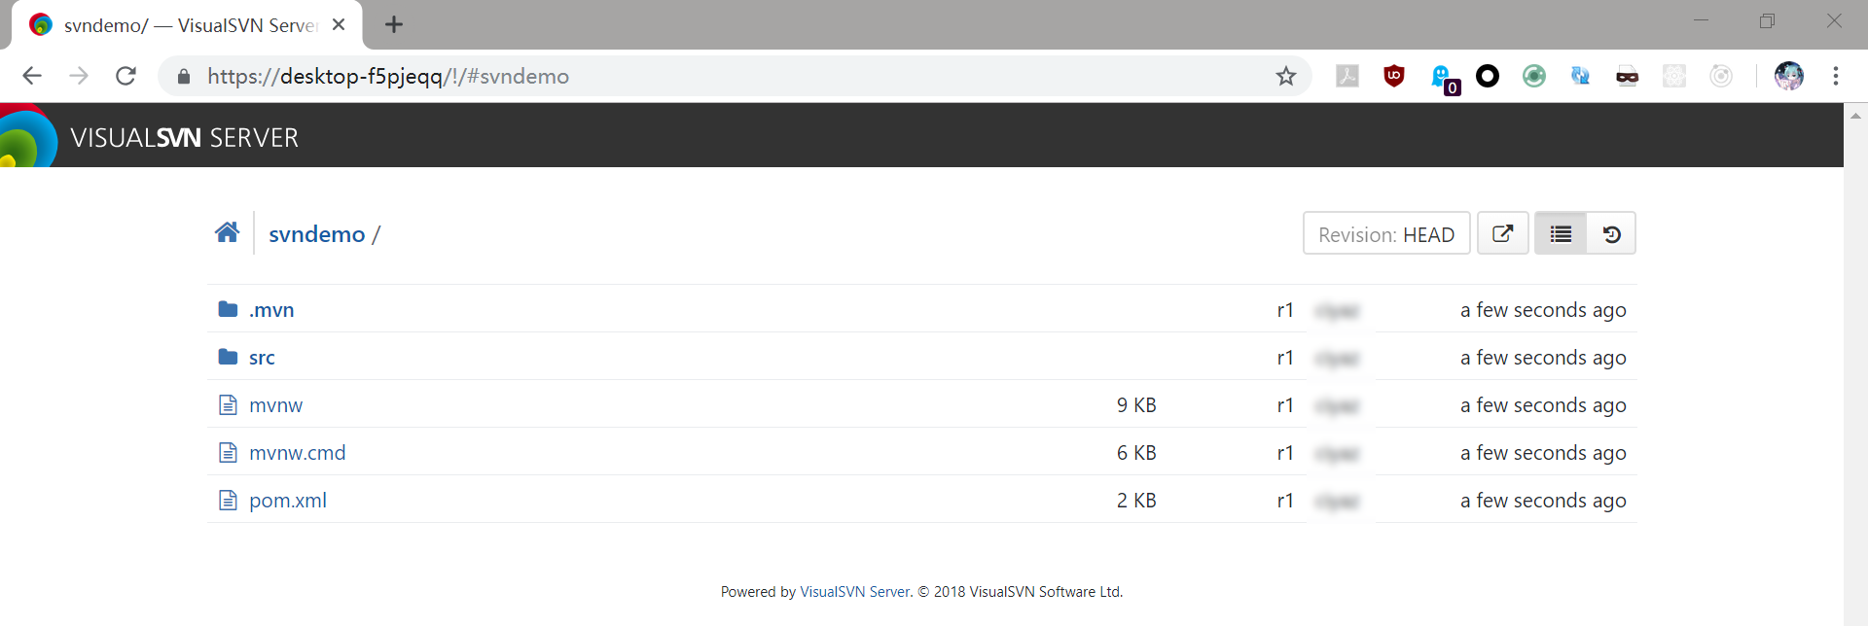Open the src folder
The image size is (1868, 626).
coord(262,358)
